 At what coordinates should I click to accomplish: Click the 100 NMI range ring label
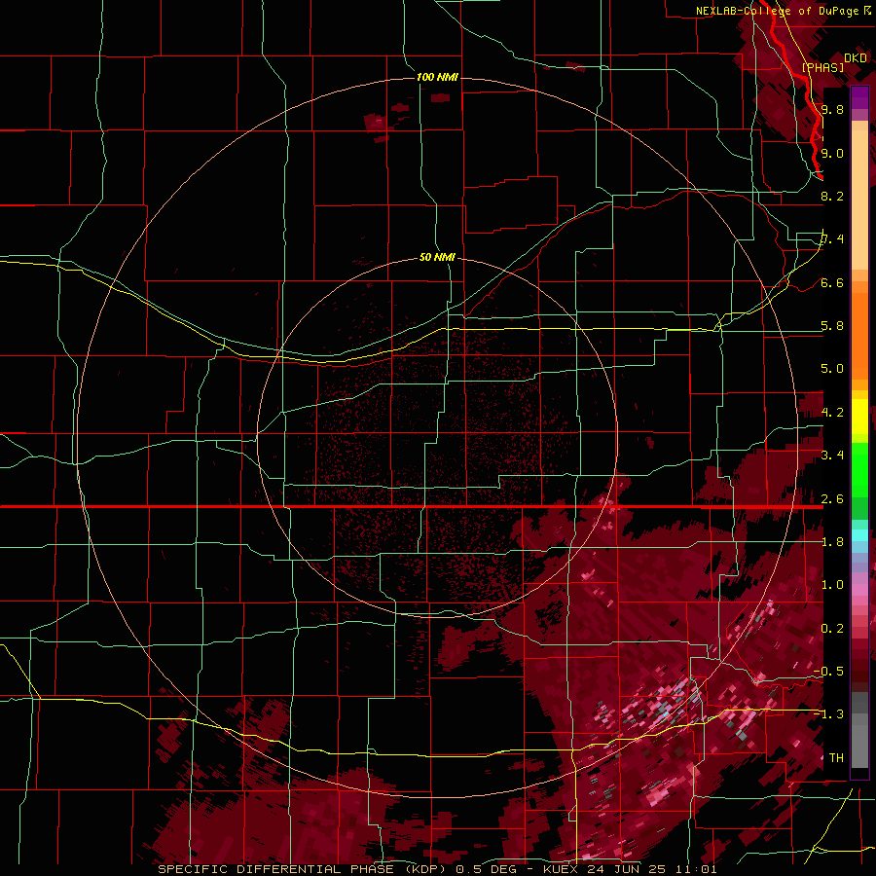coord(437,77)
